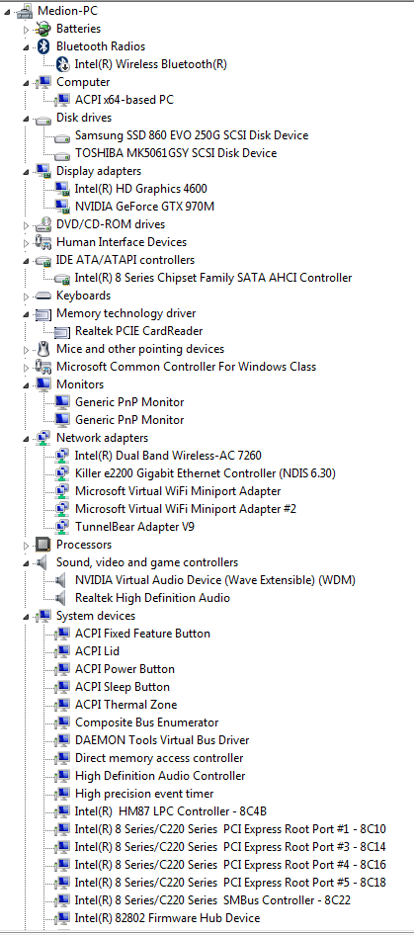Expand the DVD/CD-ROM drives category
The image size is (414, 935).
(26, 224)
